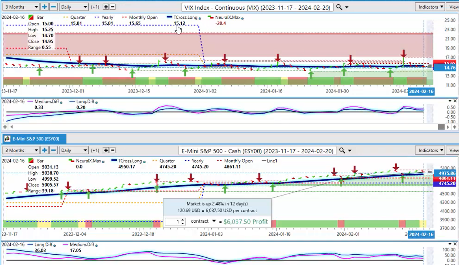Close the VIX Diff indicator sub-panel
This screenshot has height=265, width=459.
pos(455,101)
